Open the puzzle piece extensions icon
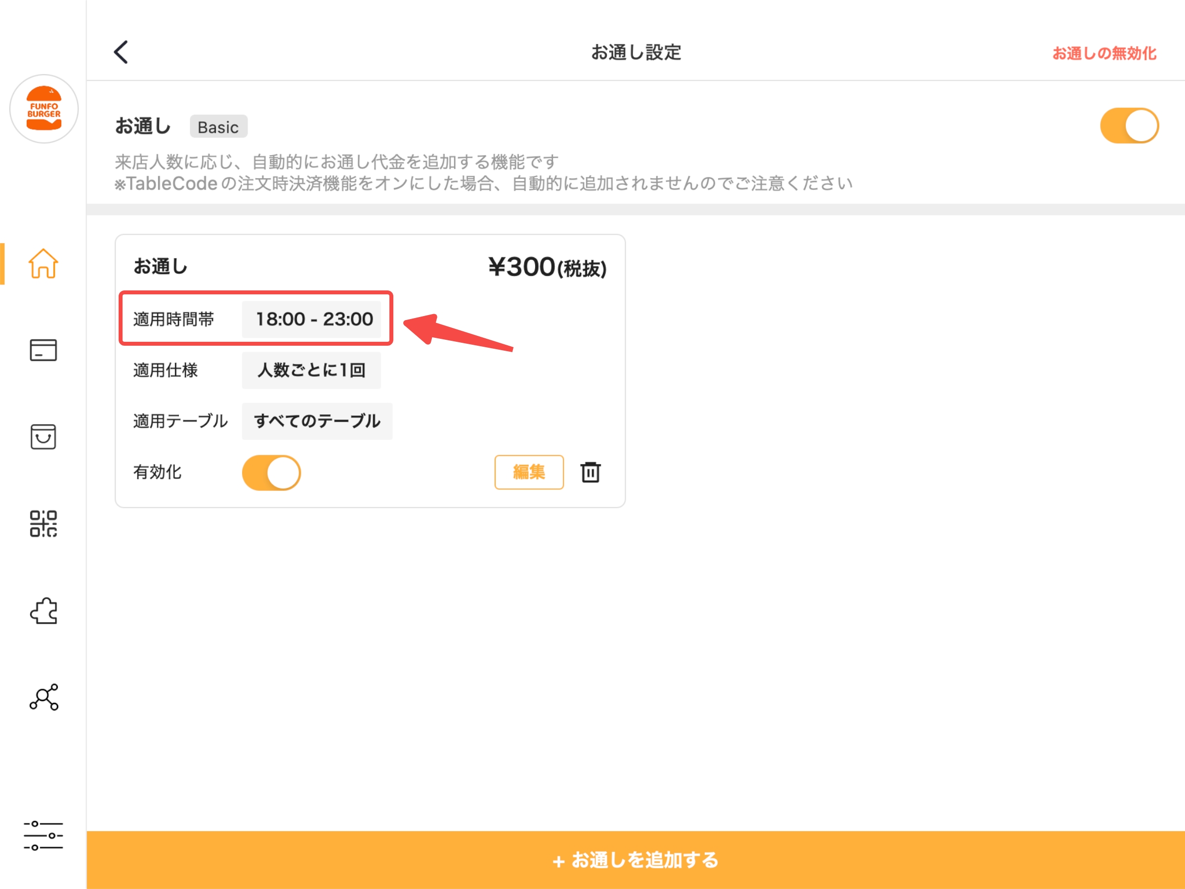This screenshot has width=1185, height=889. click(43, 610)
